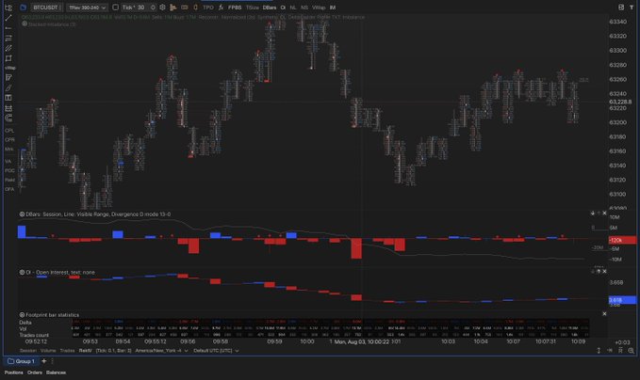Click the VA sidebar tool
The image size is (640, 380).
(8, 161)
